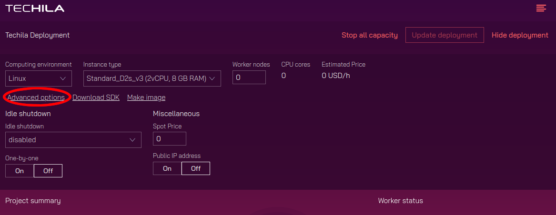
Task: Turn One-by-one On
Action: point(20,171)
